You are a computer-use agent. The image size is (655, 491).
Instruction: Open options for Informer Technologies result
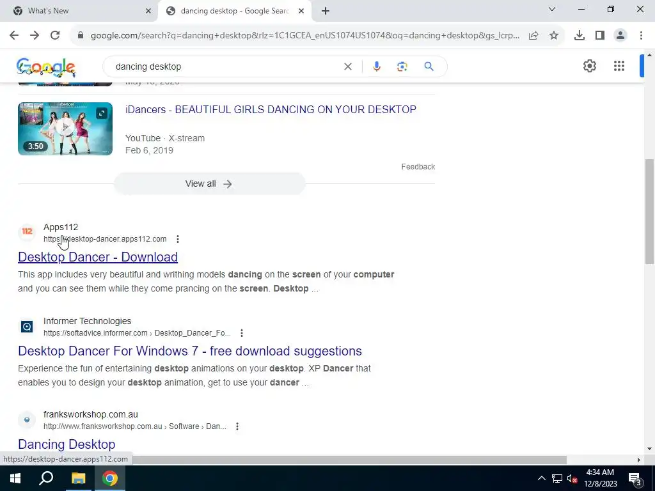241,333
